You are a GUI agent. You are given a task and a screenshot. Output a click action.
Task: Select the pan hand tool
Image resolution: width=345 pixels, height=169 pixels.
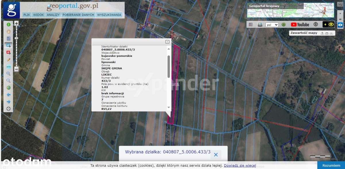click(8, 32)
